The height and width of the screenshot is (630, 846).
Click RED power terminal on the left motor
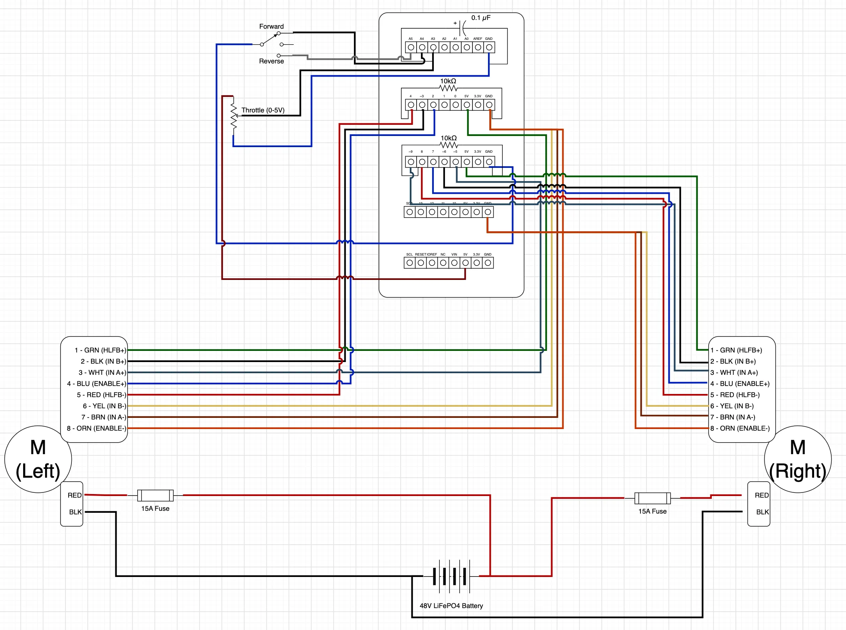coord(75,495)
